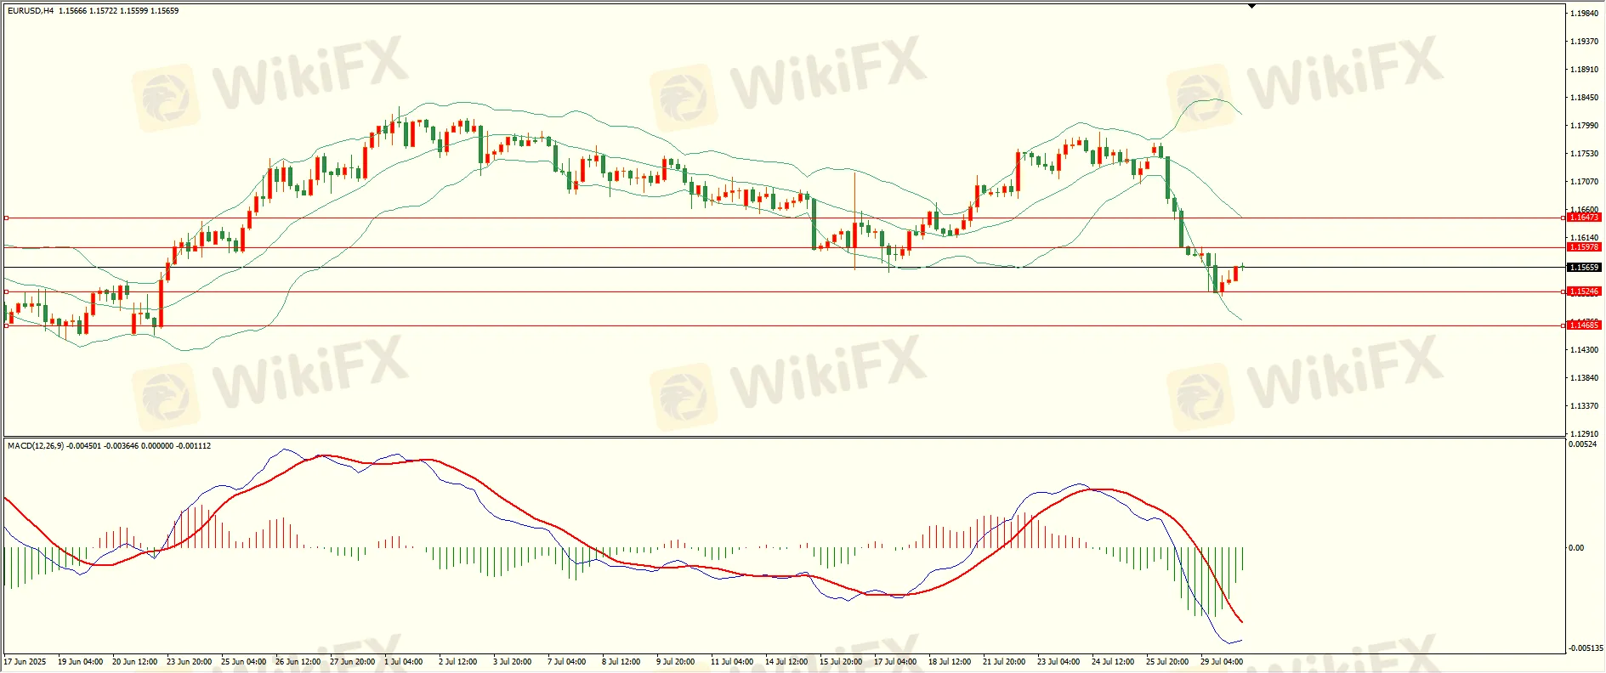Click the 29 Jul 04:00 time label
1606x673 pixels.
coord(1222,662)
